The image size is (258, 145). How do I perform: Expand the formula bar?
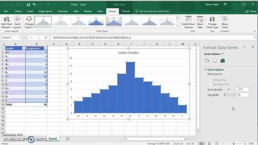click(x=255, y=37)
